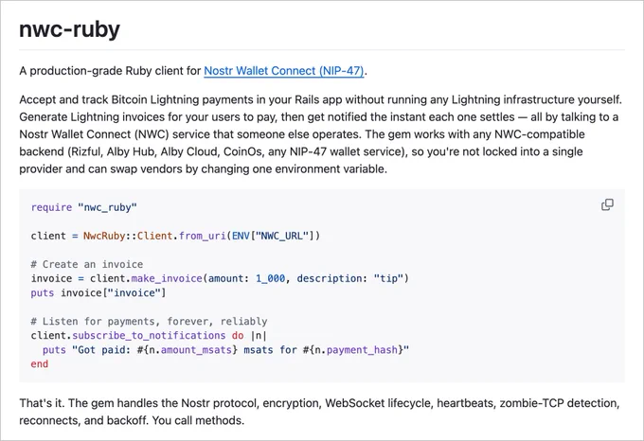Click the code line require "nwc_ruby"
The width and height of the screenshot is (644, 441).
point(83,207)
